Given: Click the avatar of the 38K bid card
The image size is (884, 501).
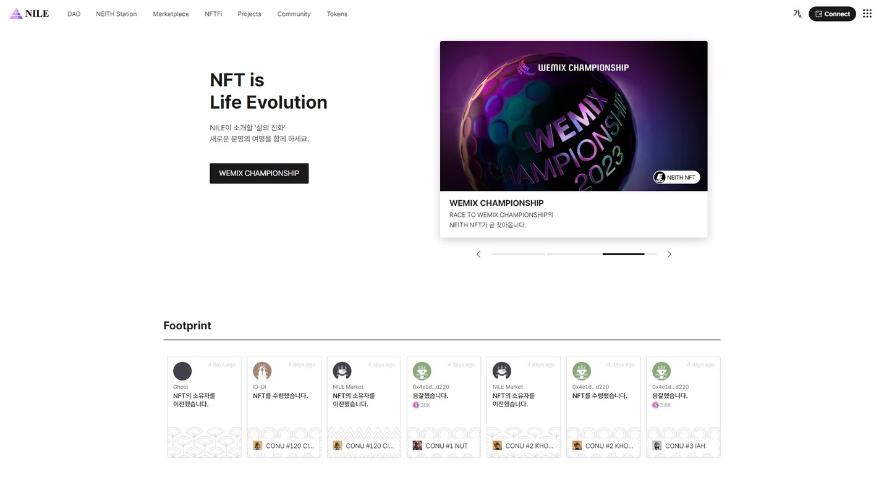Looking at the screenshot, I should click(x=422, y=371).
